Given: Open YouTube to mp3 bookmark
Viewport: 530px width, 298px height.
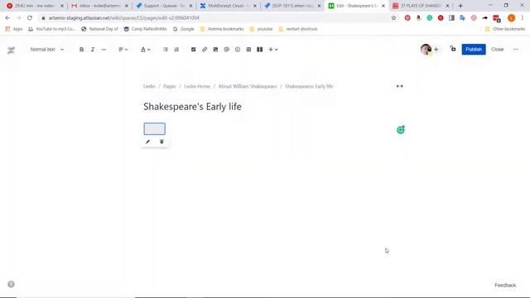Looking at the screenshot, I should [x=51, y=29].
